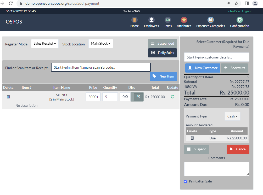Delete the camera item using its trash icon
Viewport: 263px width, 195px height.
(8, 97)
